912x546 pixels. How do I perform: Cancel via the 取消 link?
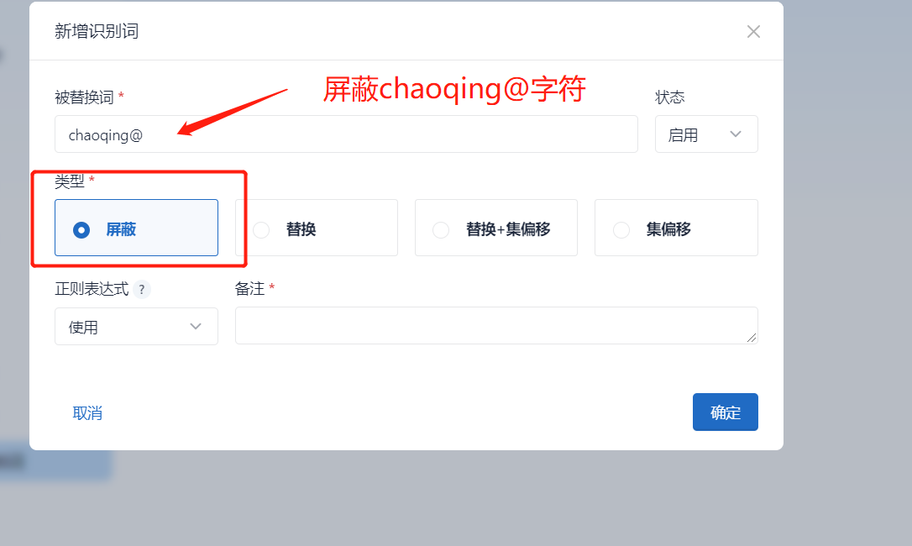[87, 413]
